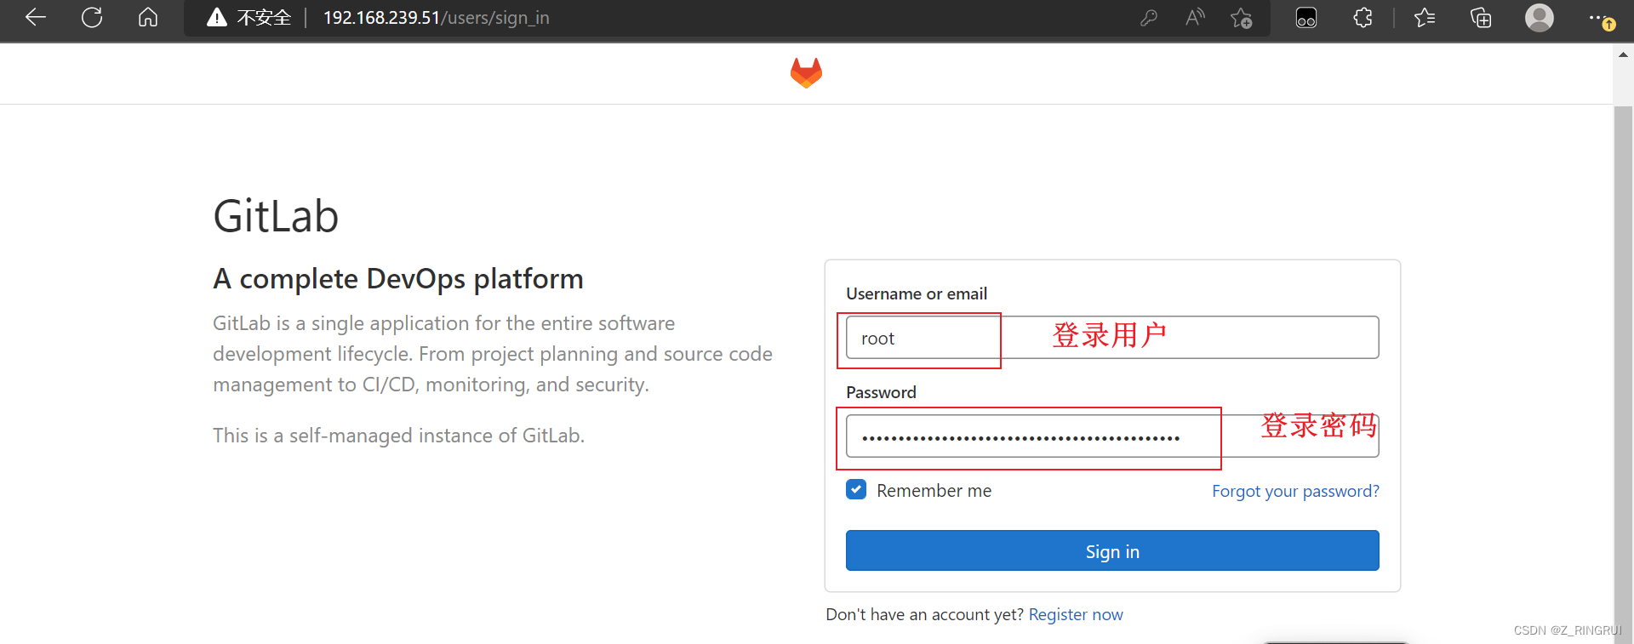Viewport: 1634px width, 644px height.
Task: Open the Extensions puzzle piece icon
Action: pos(1363,17)
